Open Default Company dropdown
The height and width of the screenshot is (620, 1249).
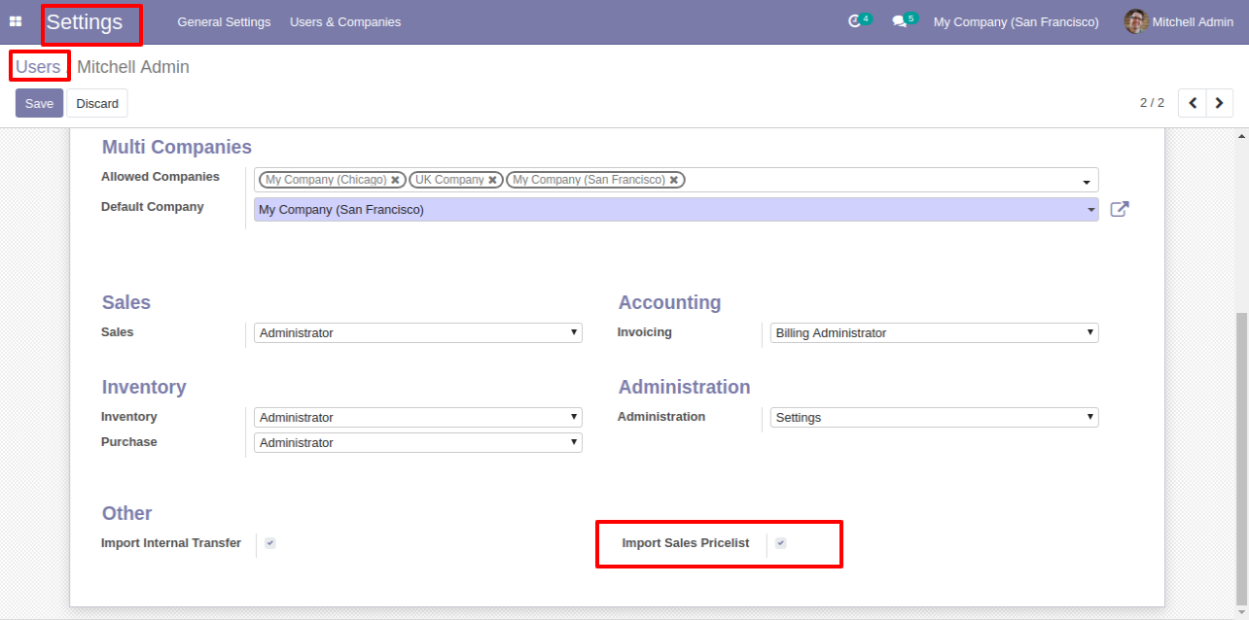[x=676, y=209]
